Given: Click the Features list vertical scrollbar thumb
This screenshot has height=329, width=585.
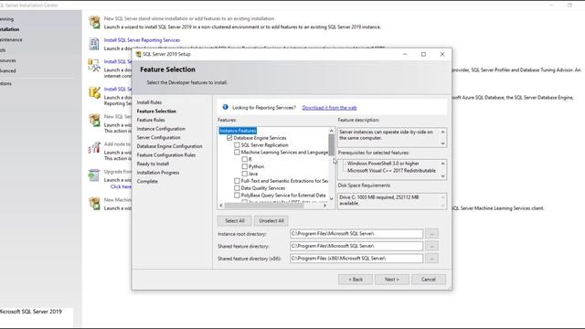Looking at the screenshot, I should pyautogui.click(x=331, y=144).
